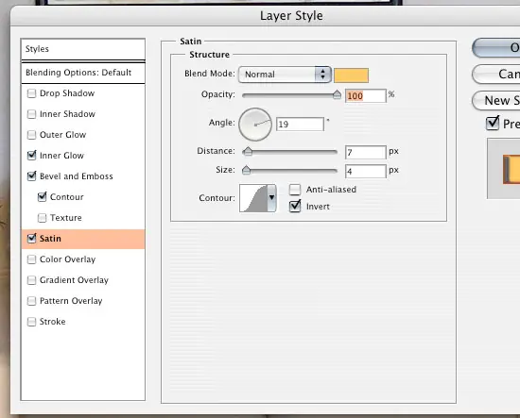
Task: Open the Blend Mode Normal dropdown
Action: [285, 75]
